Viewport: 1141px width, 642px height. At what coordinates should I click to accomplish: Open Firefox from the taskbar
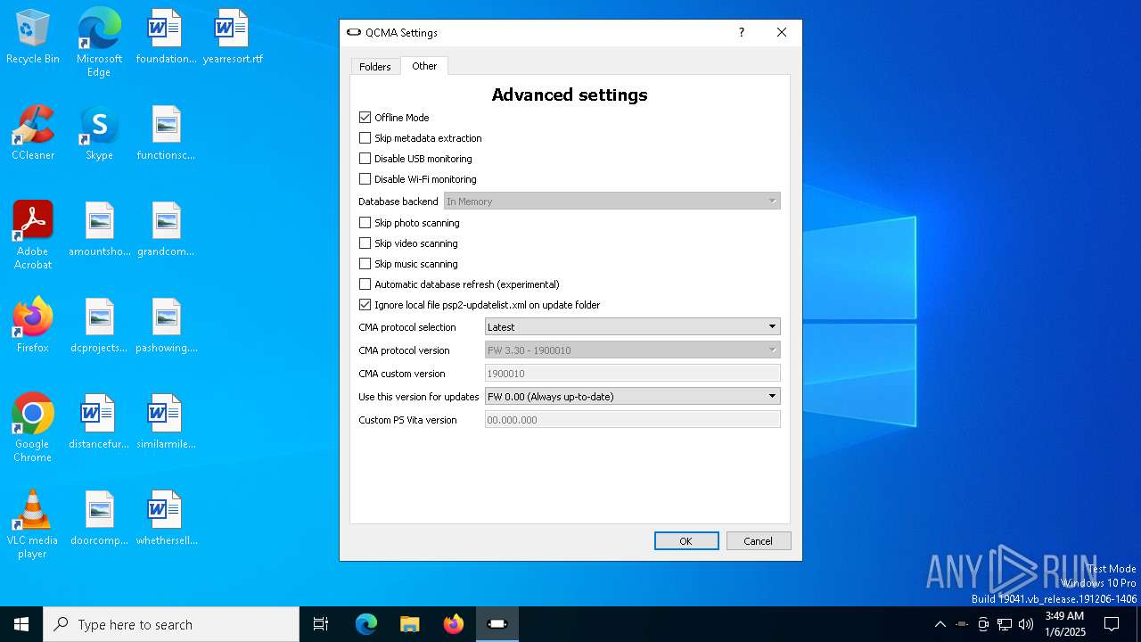point(453,624)
